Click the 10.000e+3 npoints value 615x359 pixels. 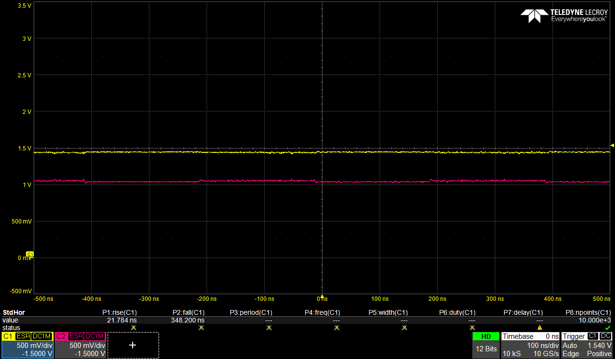(x=595, y=320)
